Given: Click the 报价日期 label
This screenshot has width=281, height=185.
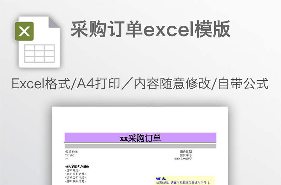Looking at the screenshot, I should (186, 152).
